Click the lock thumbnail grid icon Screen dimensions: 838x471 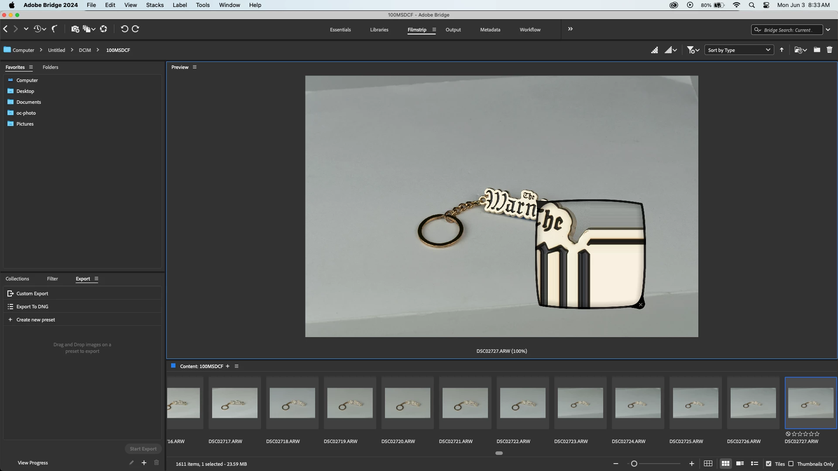(x=708, y=464)
